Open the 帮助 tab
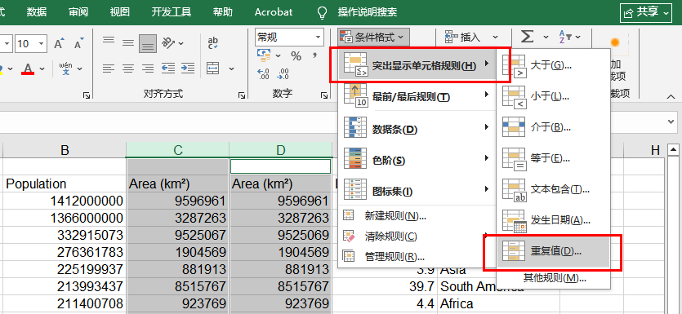 click(x=223, y=12)
